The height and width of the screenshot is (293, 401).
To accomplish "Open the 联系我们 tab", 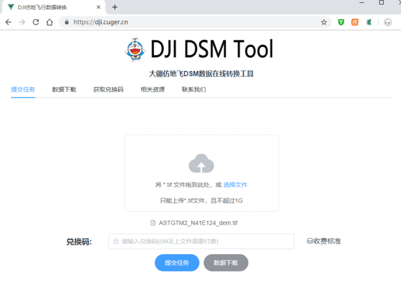I will point(194,90).
